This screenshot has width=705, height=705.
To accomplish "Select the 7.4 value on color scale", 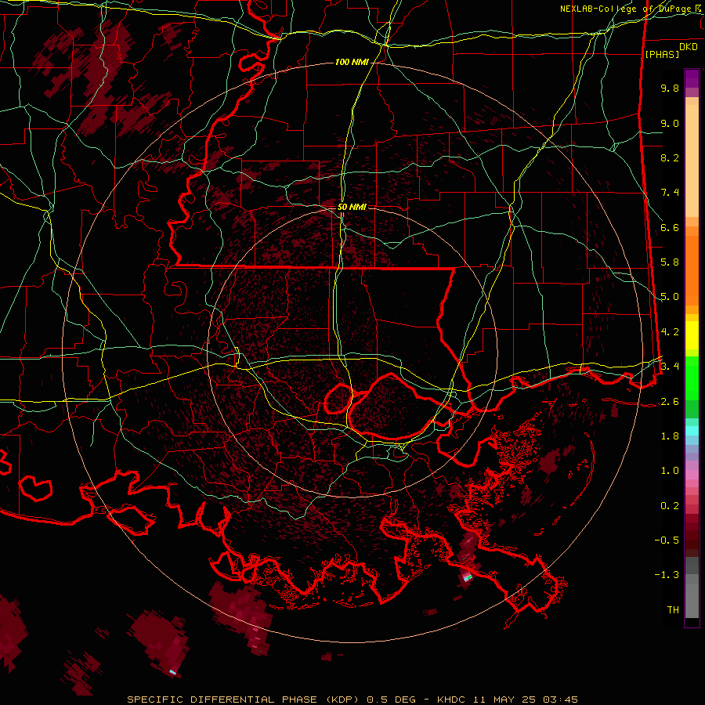I will point(670,193).
